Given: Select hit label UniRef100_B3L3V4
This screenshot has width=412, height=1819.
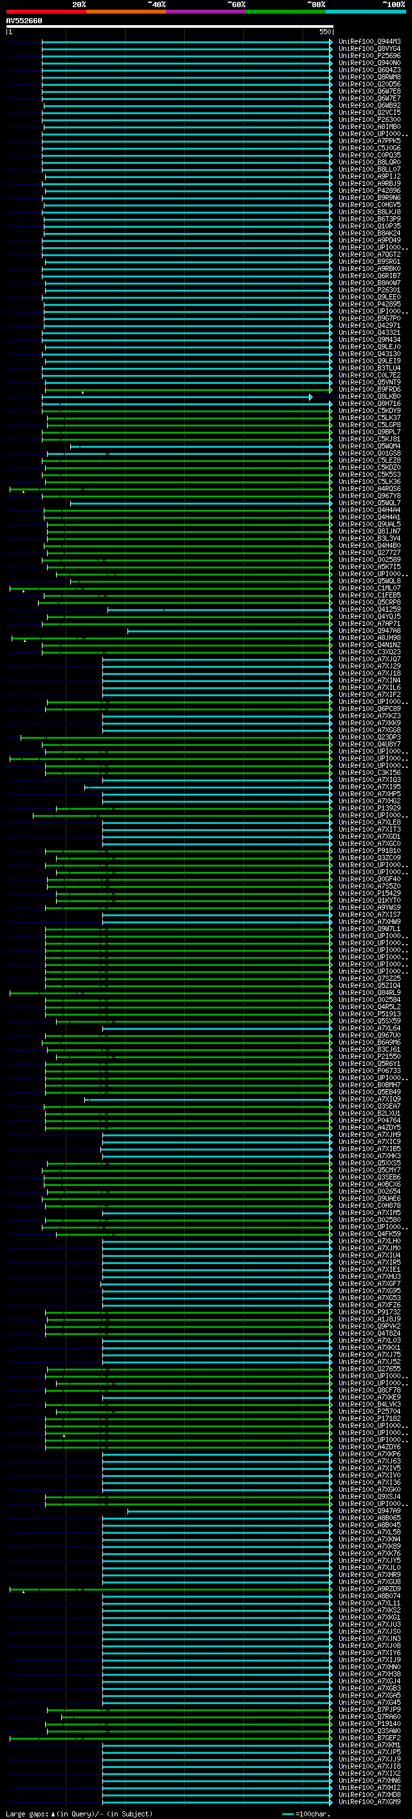Looking at the screenshot, I should pos(370,539).
